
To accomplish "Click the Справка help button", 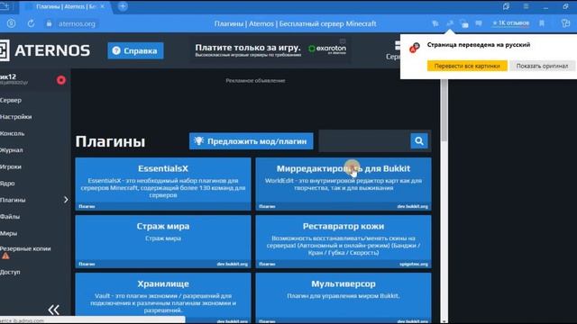I will coord(135,50).
